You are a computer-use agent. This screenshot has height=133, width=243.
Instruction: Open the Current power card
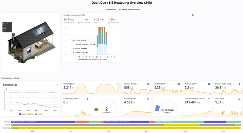(91, 87)
